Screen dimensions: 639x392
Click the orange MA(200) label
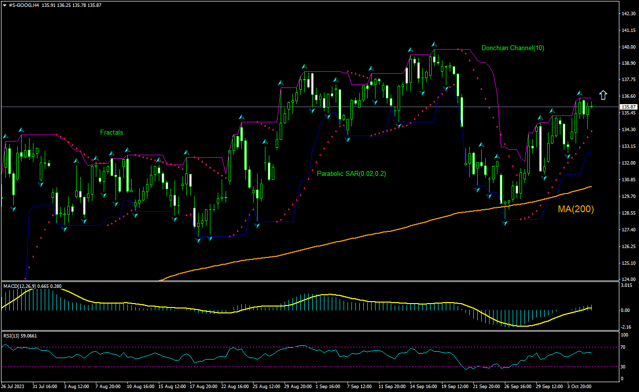[576, 209]
